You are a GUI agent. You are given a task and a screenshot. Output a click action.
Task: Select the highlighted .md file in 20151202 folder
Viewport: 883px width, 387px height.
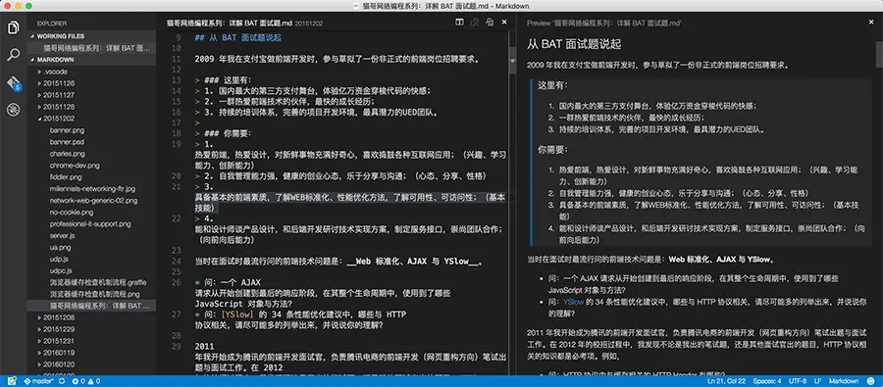point(92,306)
